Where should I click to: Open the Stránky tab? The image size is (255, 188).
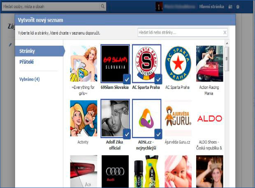(40, 51)
